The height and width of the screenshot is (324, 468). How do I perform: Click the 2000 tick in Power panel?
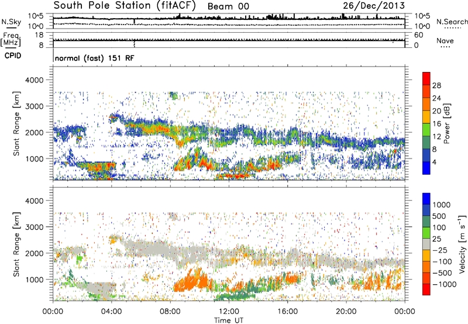[x=34, y=132]
